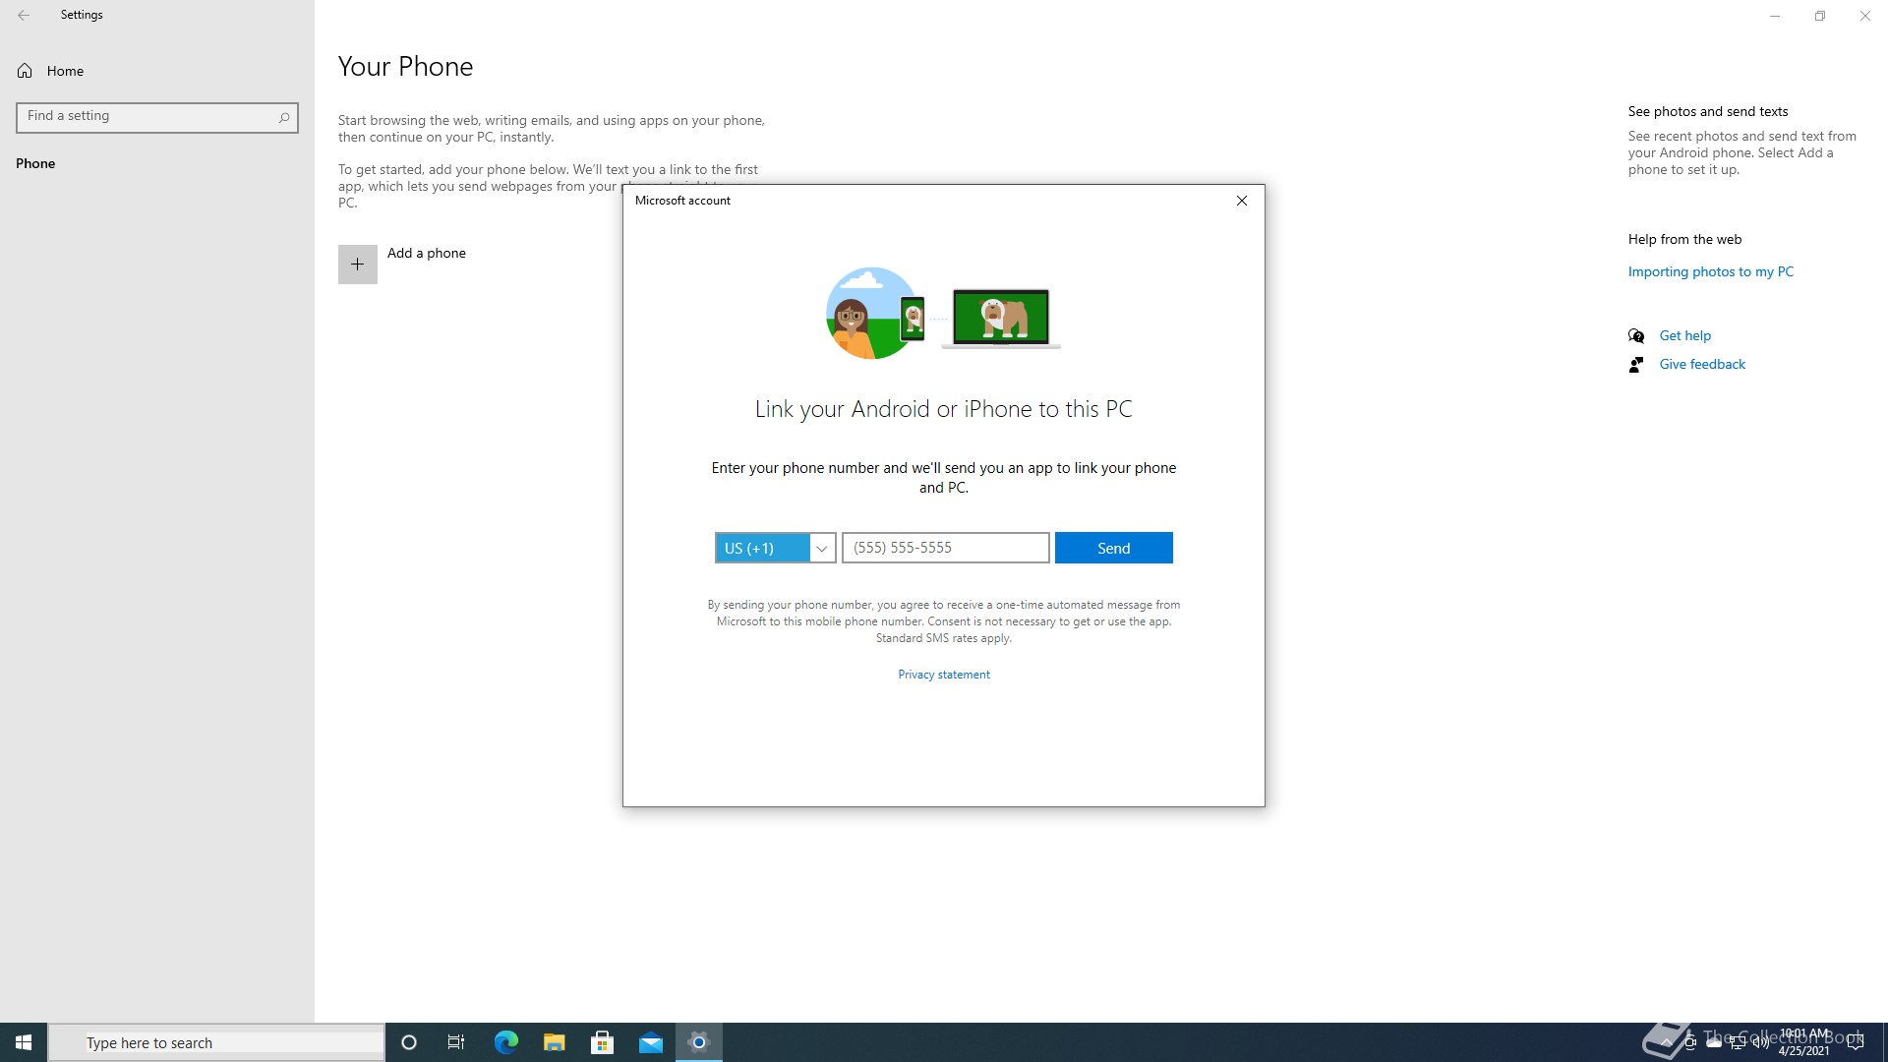Open the US (+1) country code dropdown
Screen dimensions: 1888x1062
(775, 548)
